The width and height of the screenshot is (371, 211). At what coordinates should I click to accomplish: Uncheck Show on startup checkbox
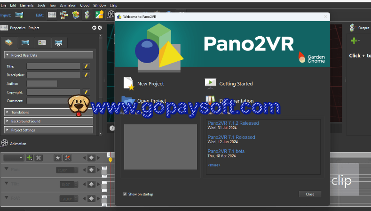[x=125, y=194]
